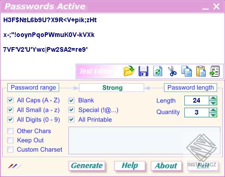Enable the Keep Out checkbox
The width and height of the screenshot is (225, 177).
[x=11, y=140]
